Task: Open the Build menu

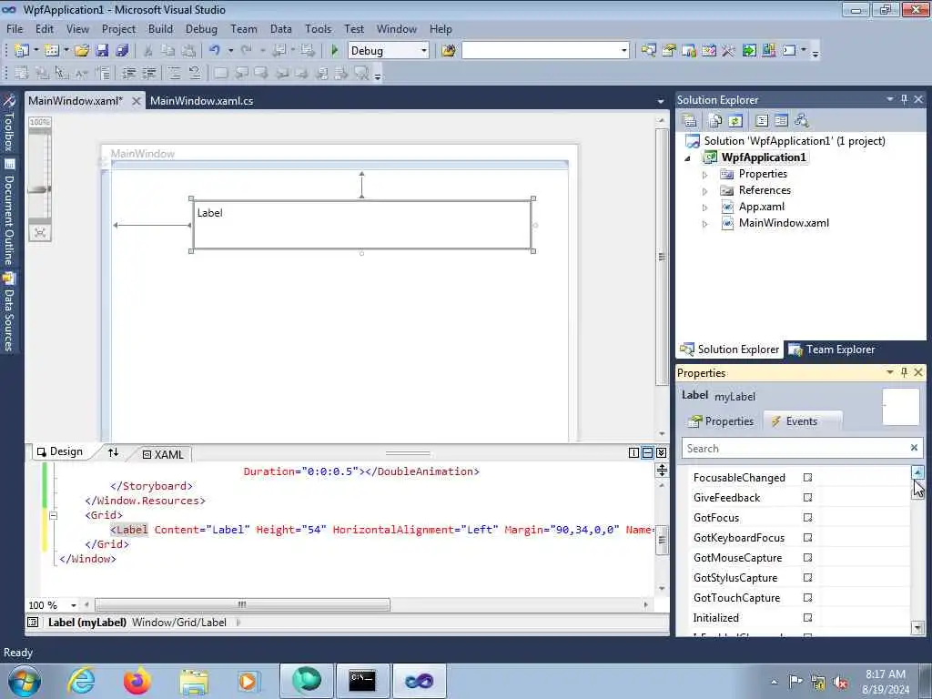Action: (160, 28)
